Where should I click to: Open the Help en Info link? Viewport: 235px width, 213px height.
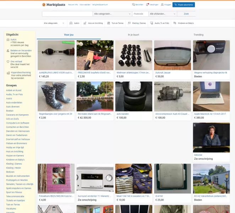[x=73, y=5]
